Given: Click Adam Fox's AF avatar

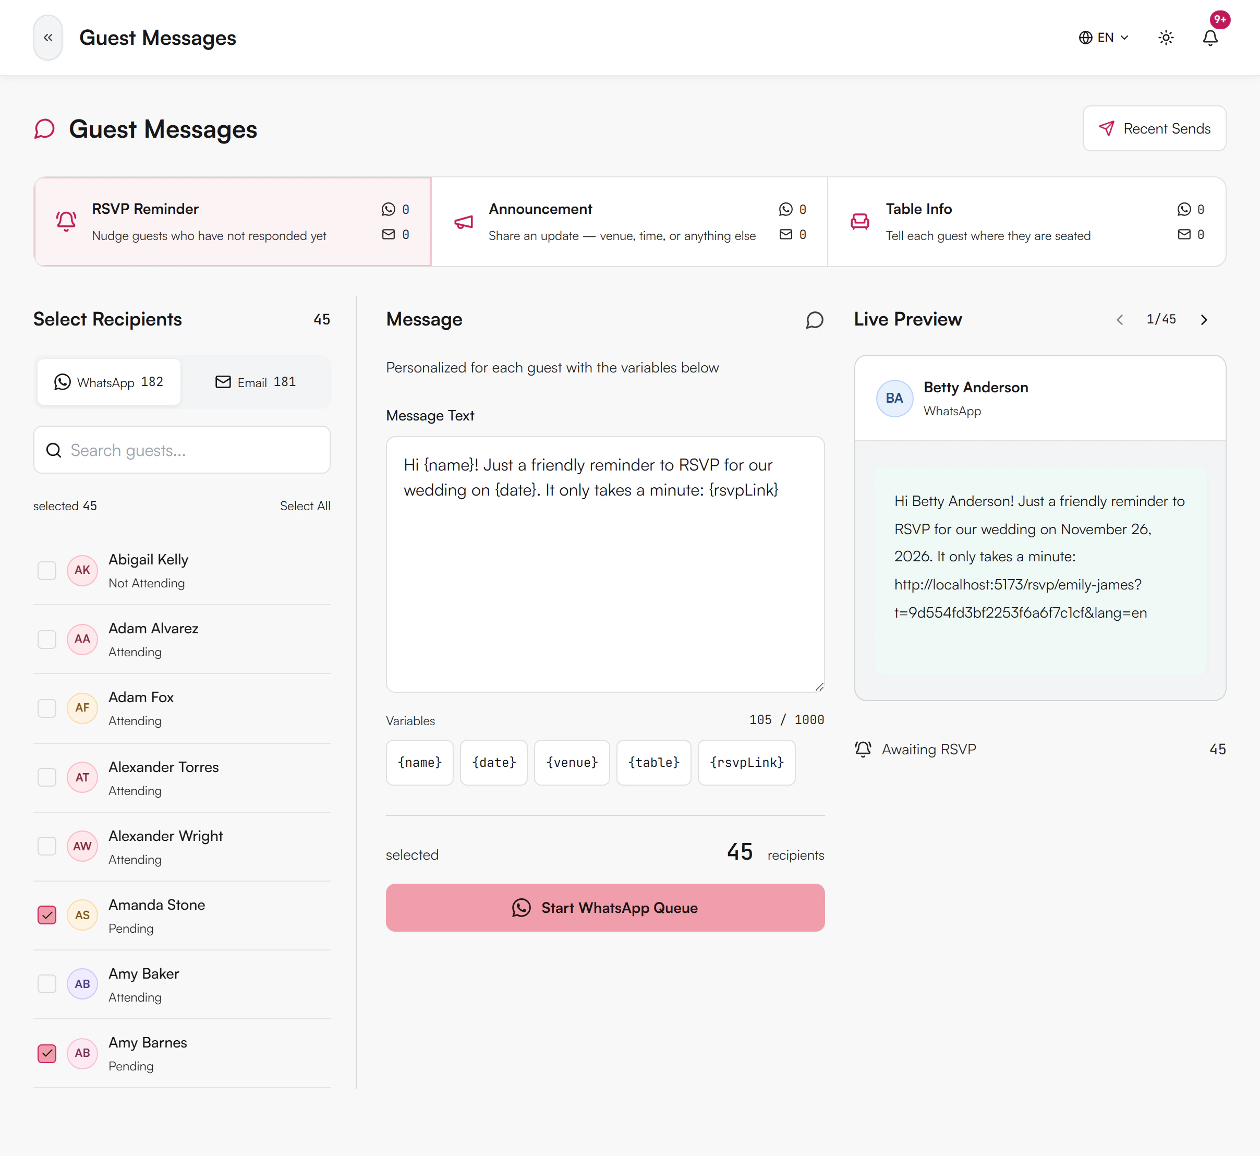Looking at the screenshot, I should point(82,708).
